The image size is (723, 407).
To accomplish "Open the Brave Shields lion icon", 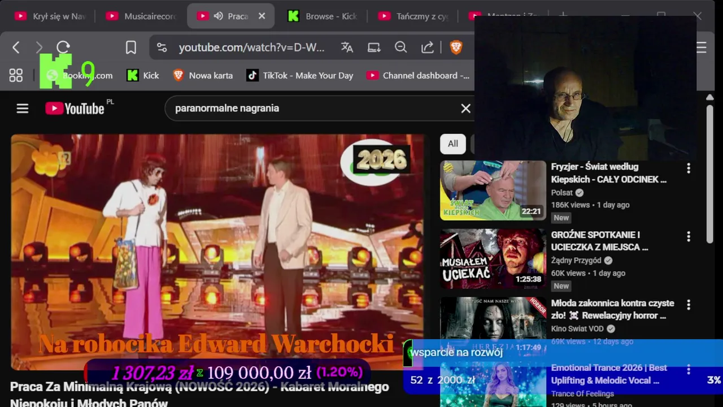I will tap(456, 47).
